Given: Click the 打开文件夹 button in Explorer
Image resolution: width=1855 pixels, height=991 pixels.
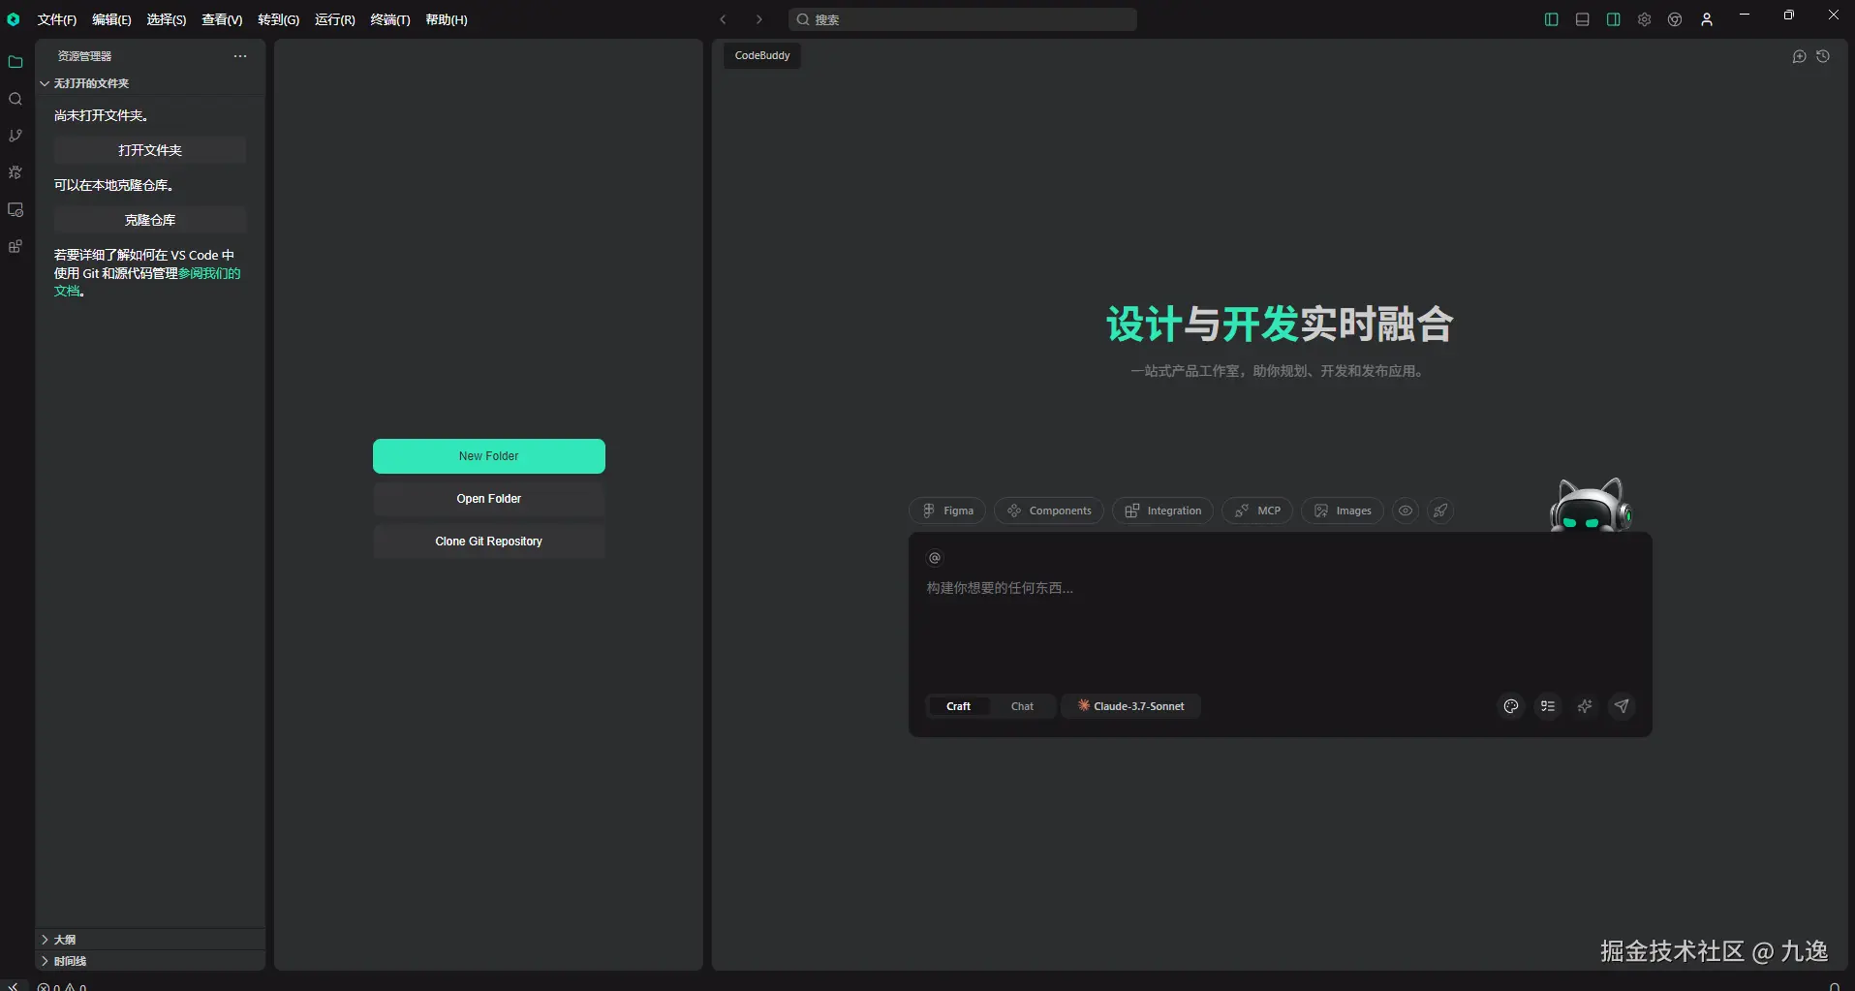Looking at the screenshot, I should click(x=150, y=150).
